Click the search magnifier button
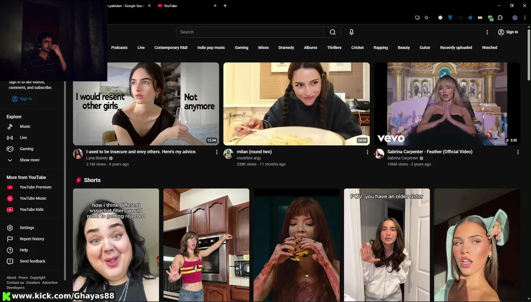This screenshot has width=531, height=302. click(333, 32)
